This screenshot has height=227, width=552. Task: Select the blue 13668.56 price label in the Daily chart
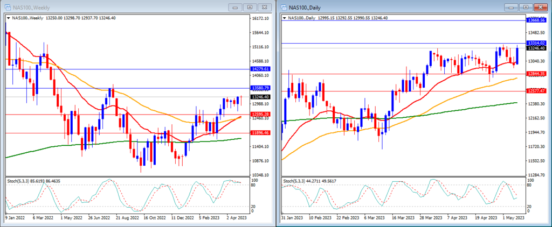(x=536, y=20)
